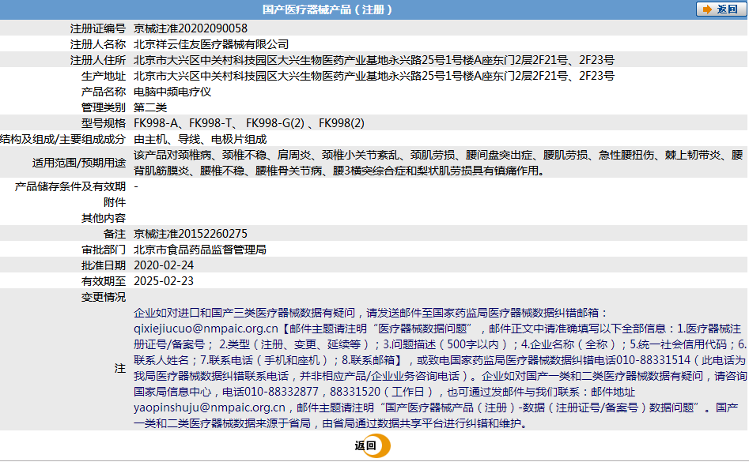Click the 其他内容 label
Viewport: 749px width, 462px height.
(104, 218)
